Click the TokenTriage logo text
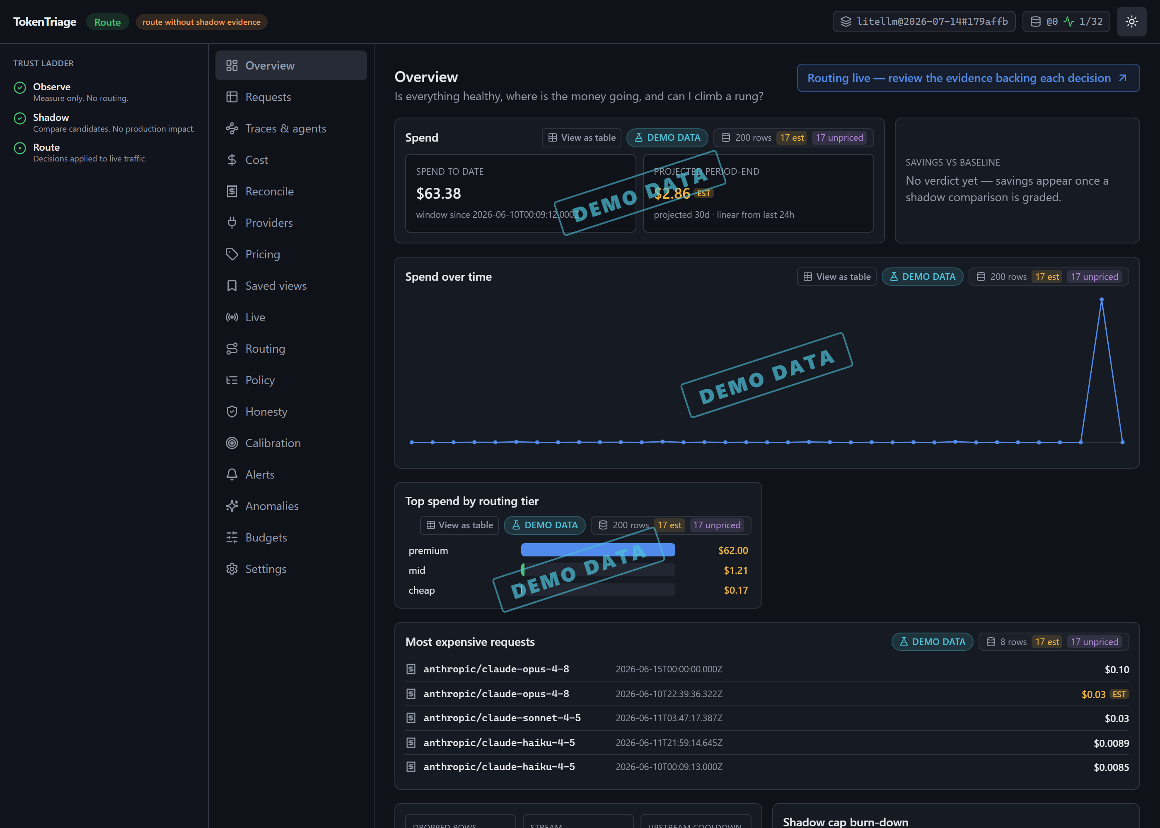The image size is (1160, 828). [x=45, y=22]
